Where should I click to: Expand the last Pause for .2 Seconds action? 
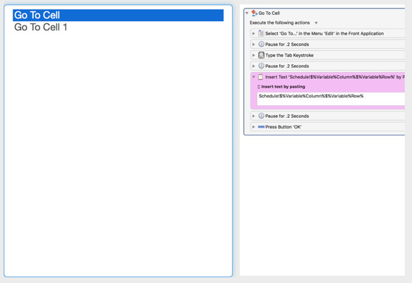(x=253, y=116)
